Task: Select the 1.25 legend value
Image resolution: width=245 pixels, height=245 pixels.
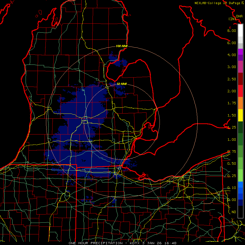Action: point(232,127)
